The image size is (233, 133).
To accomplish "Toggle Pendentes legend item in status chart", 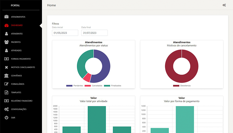I will [75, 86].
